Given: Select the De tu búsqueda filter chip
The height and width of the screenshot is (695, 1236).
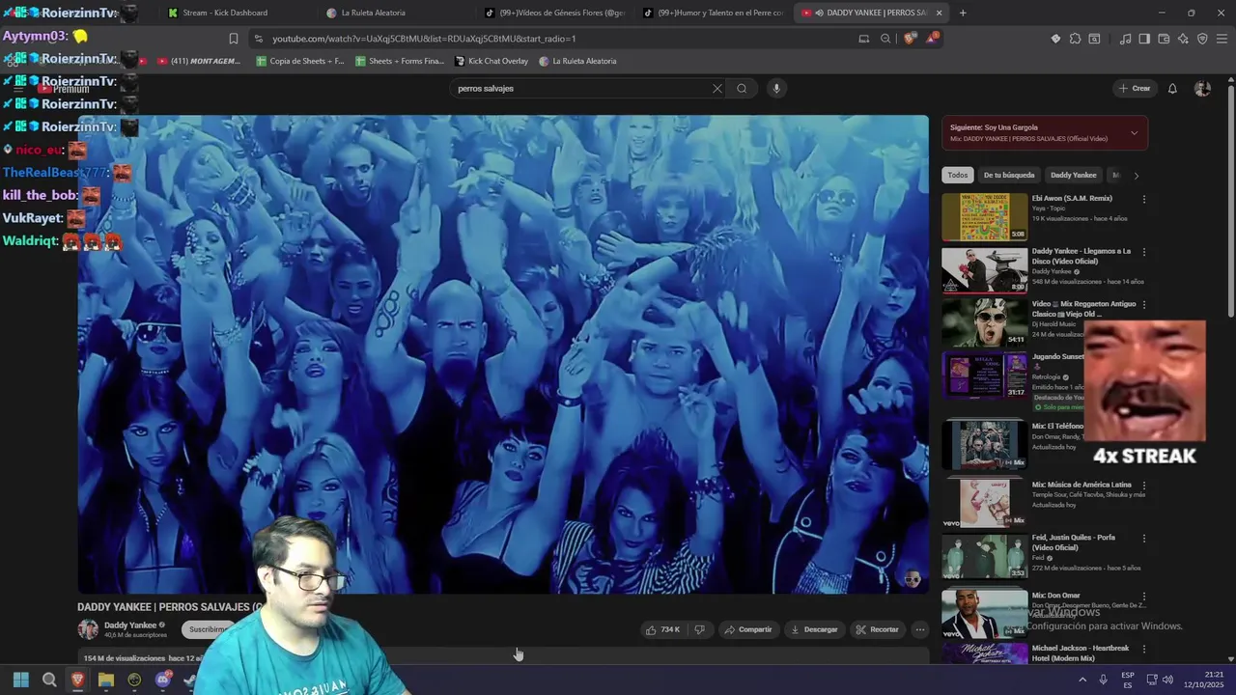Looking at the screenshot, I should pyautogui.click(x=1008, y=175).
